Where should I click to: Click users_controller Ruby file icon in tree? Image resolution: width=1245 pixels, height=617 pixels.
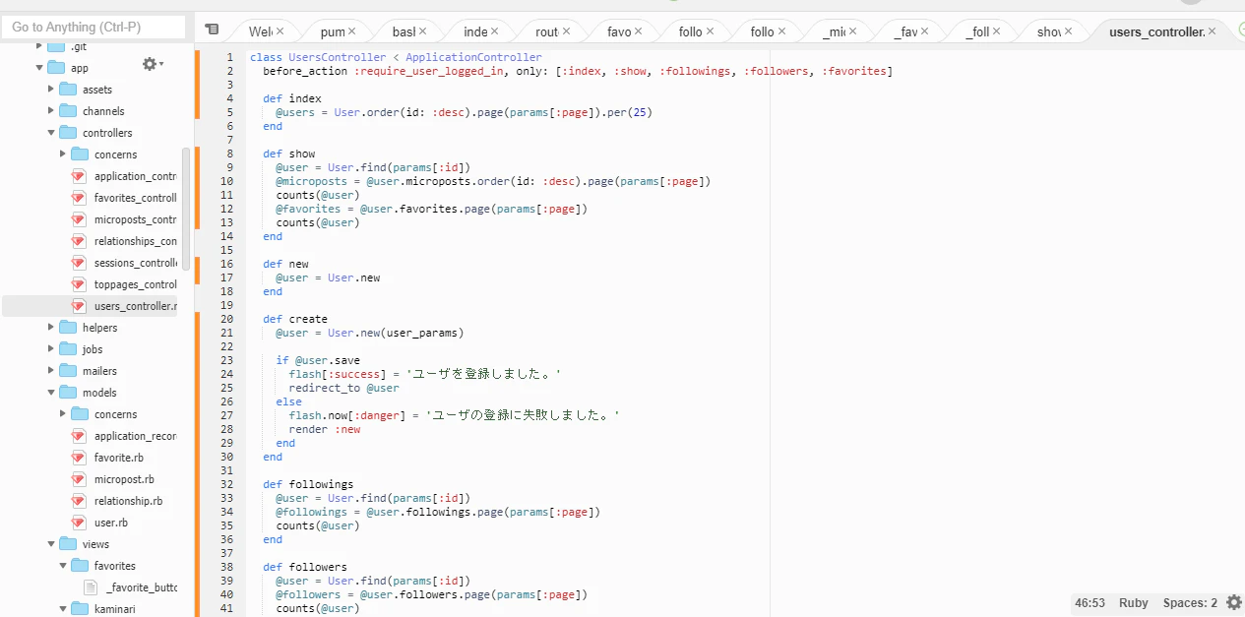[79, 306]
